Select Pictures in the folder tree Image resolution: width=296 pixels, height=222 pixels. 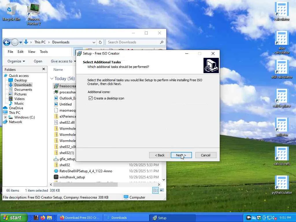[x=21, y=94]
